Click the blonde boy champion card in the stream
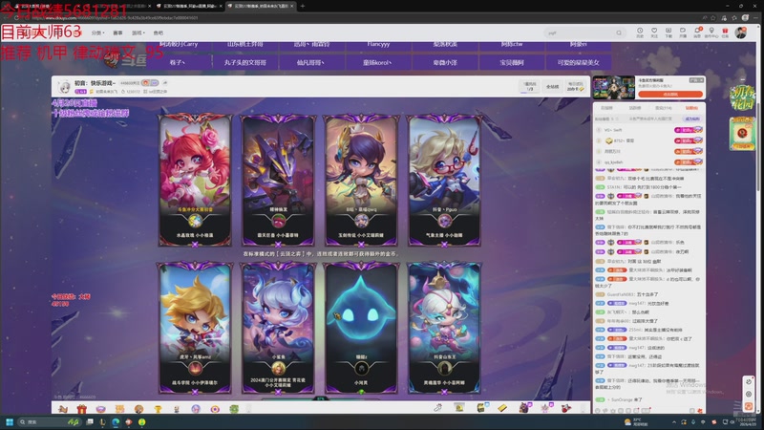 195,328
